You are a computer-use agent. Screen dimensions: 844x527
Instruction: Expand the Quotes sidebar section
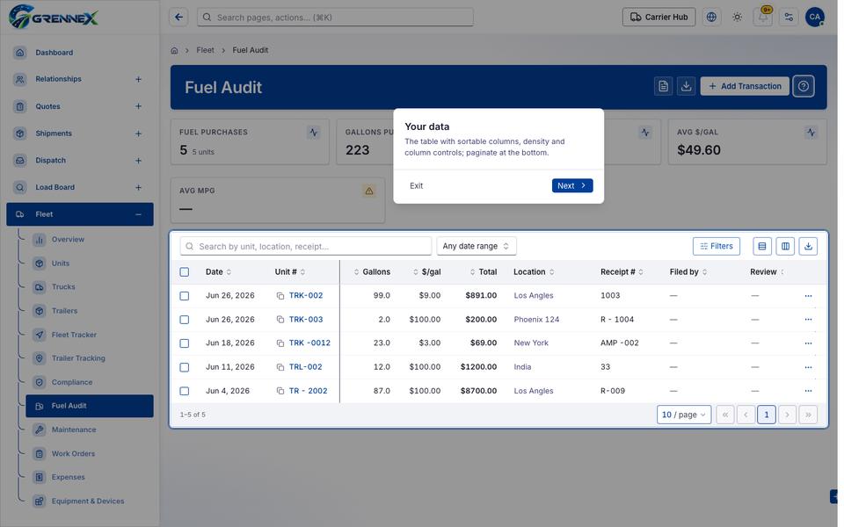138,106
